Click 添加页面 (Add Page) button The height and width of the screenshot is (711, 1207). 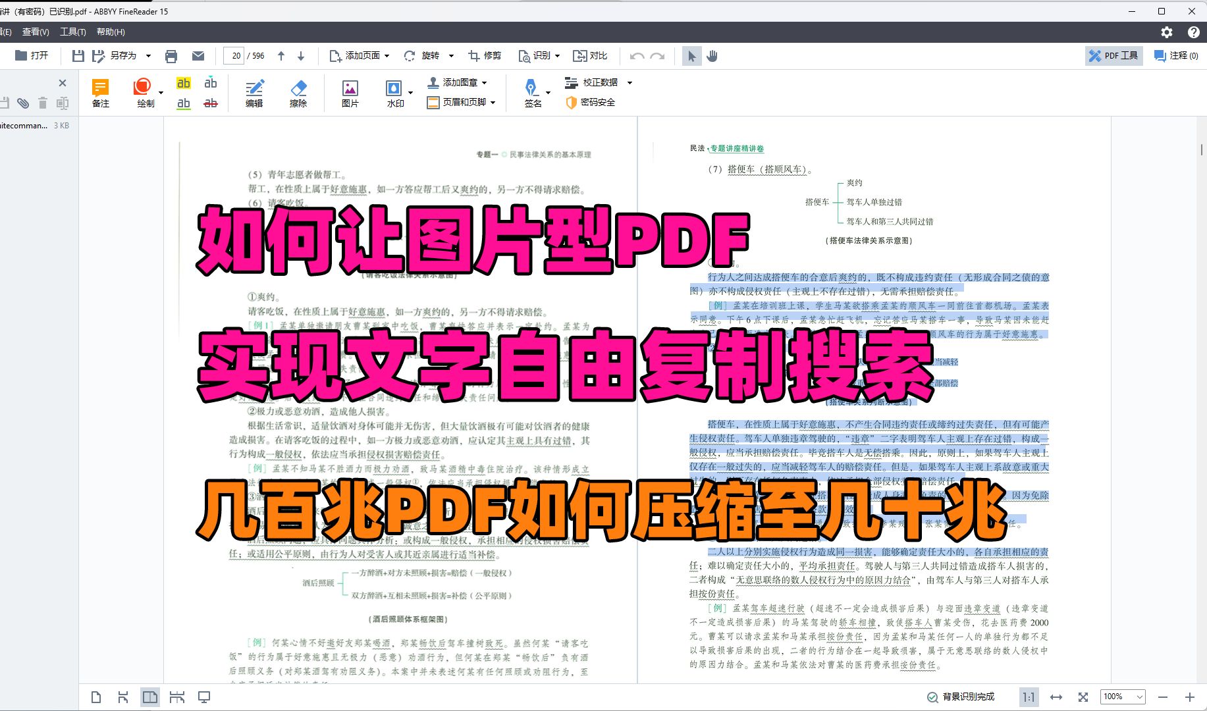point(355,56)
